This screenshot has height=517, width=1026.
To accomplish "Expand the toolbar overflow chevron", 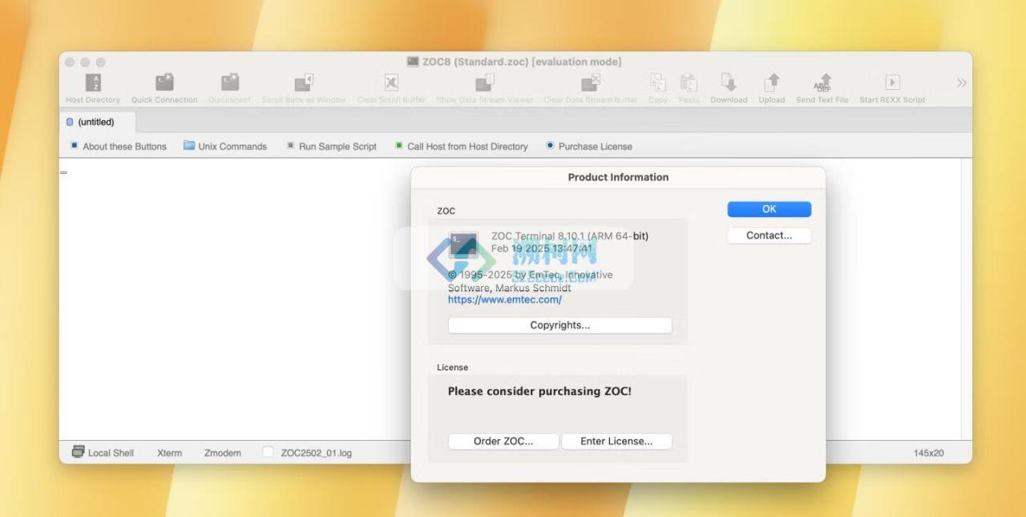I will pos(962,83).
